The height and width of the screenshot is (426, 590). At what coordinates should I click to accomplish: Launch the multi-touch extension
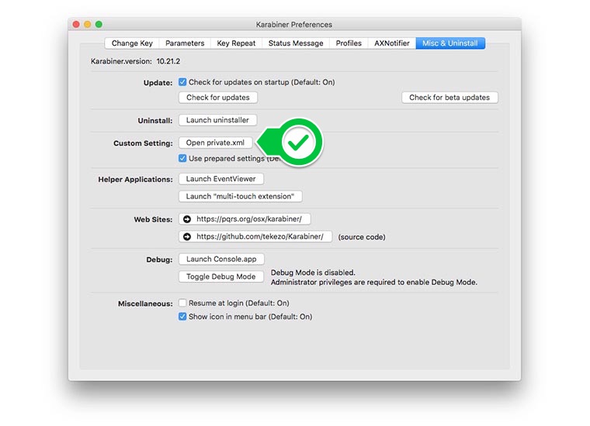(240, 196)
